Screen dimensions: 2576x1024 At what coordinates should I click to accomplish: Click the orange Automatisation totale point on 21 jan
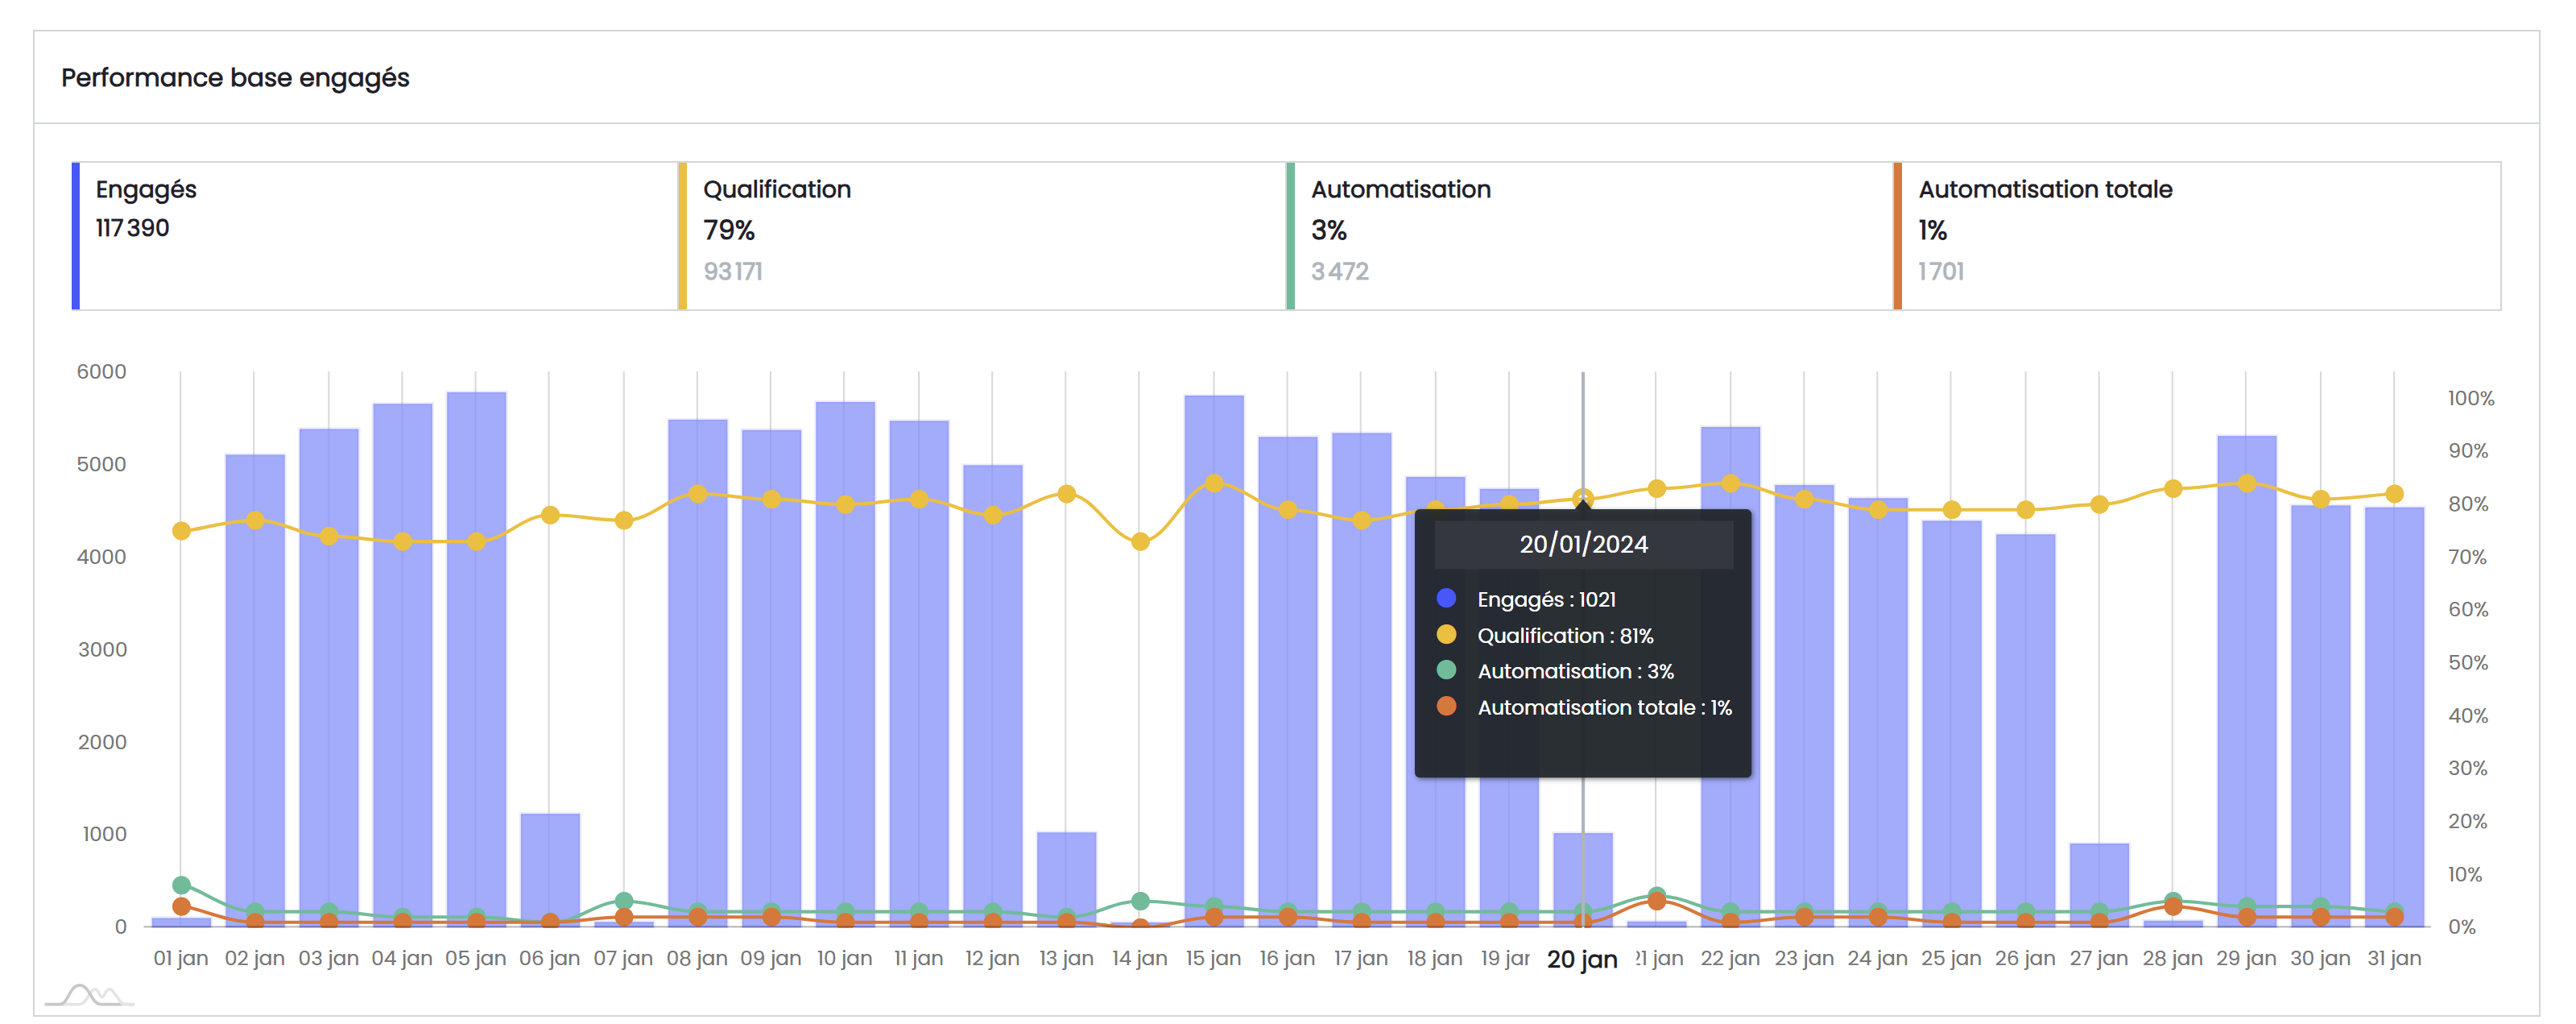1656,902
